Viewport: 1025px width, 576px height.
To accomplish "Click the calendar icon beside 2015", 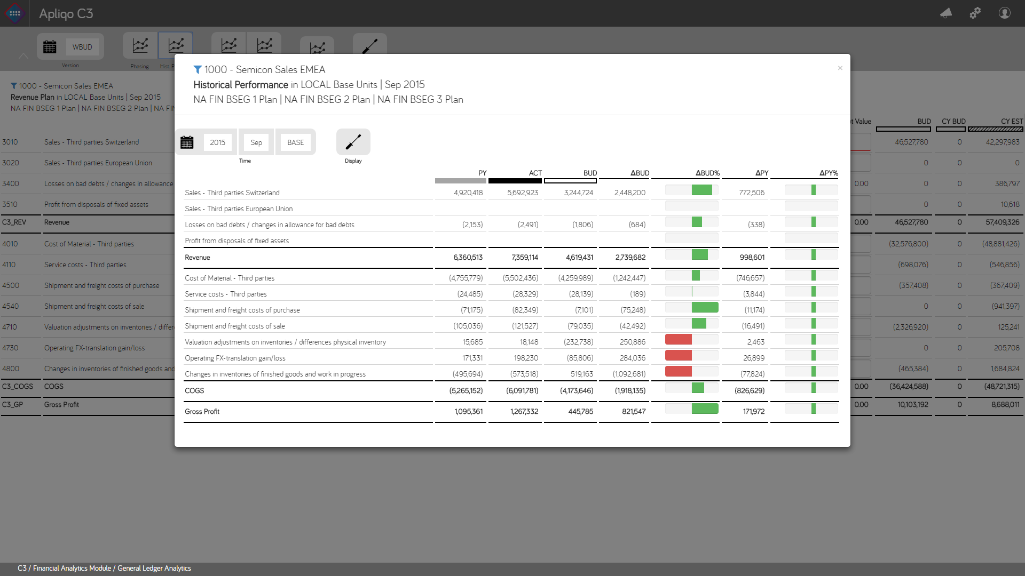I will (x=187, y=142).
